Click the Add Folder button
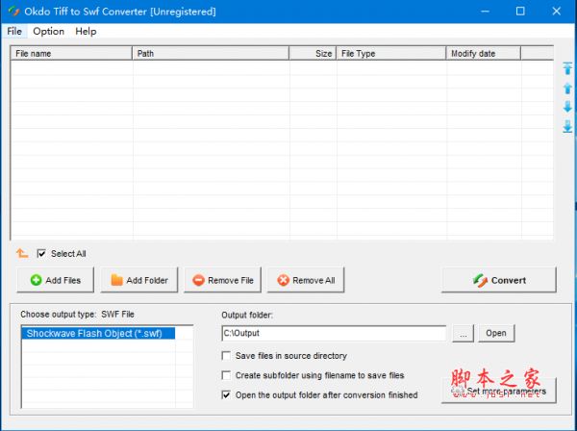Screen dimensions: 577x431 (x=139, y=280)
